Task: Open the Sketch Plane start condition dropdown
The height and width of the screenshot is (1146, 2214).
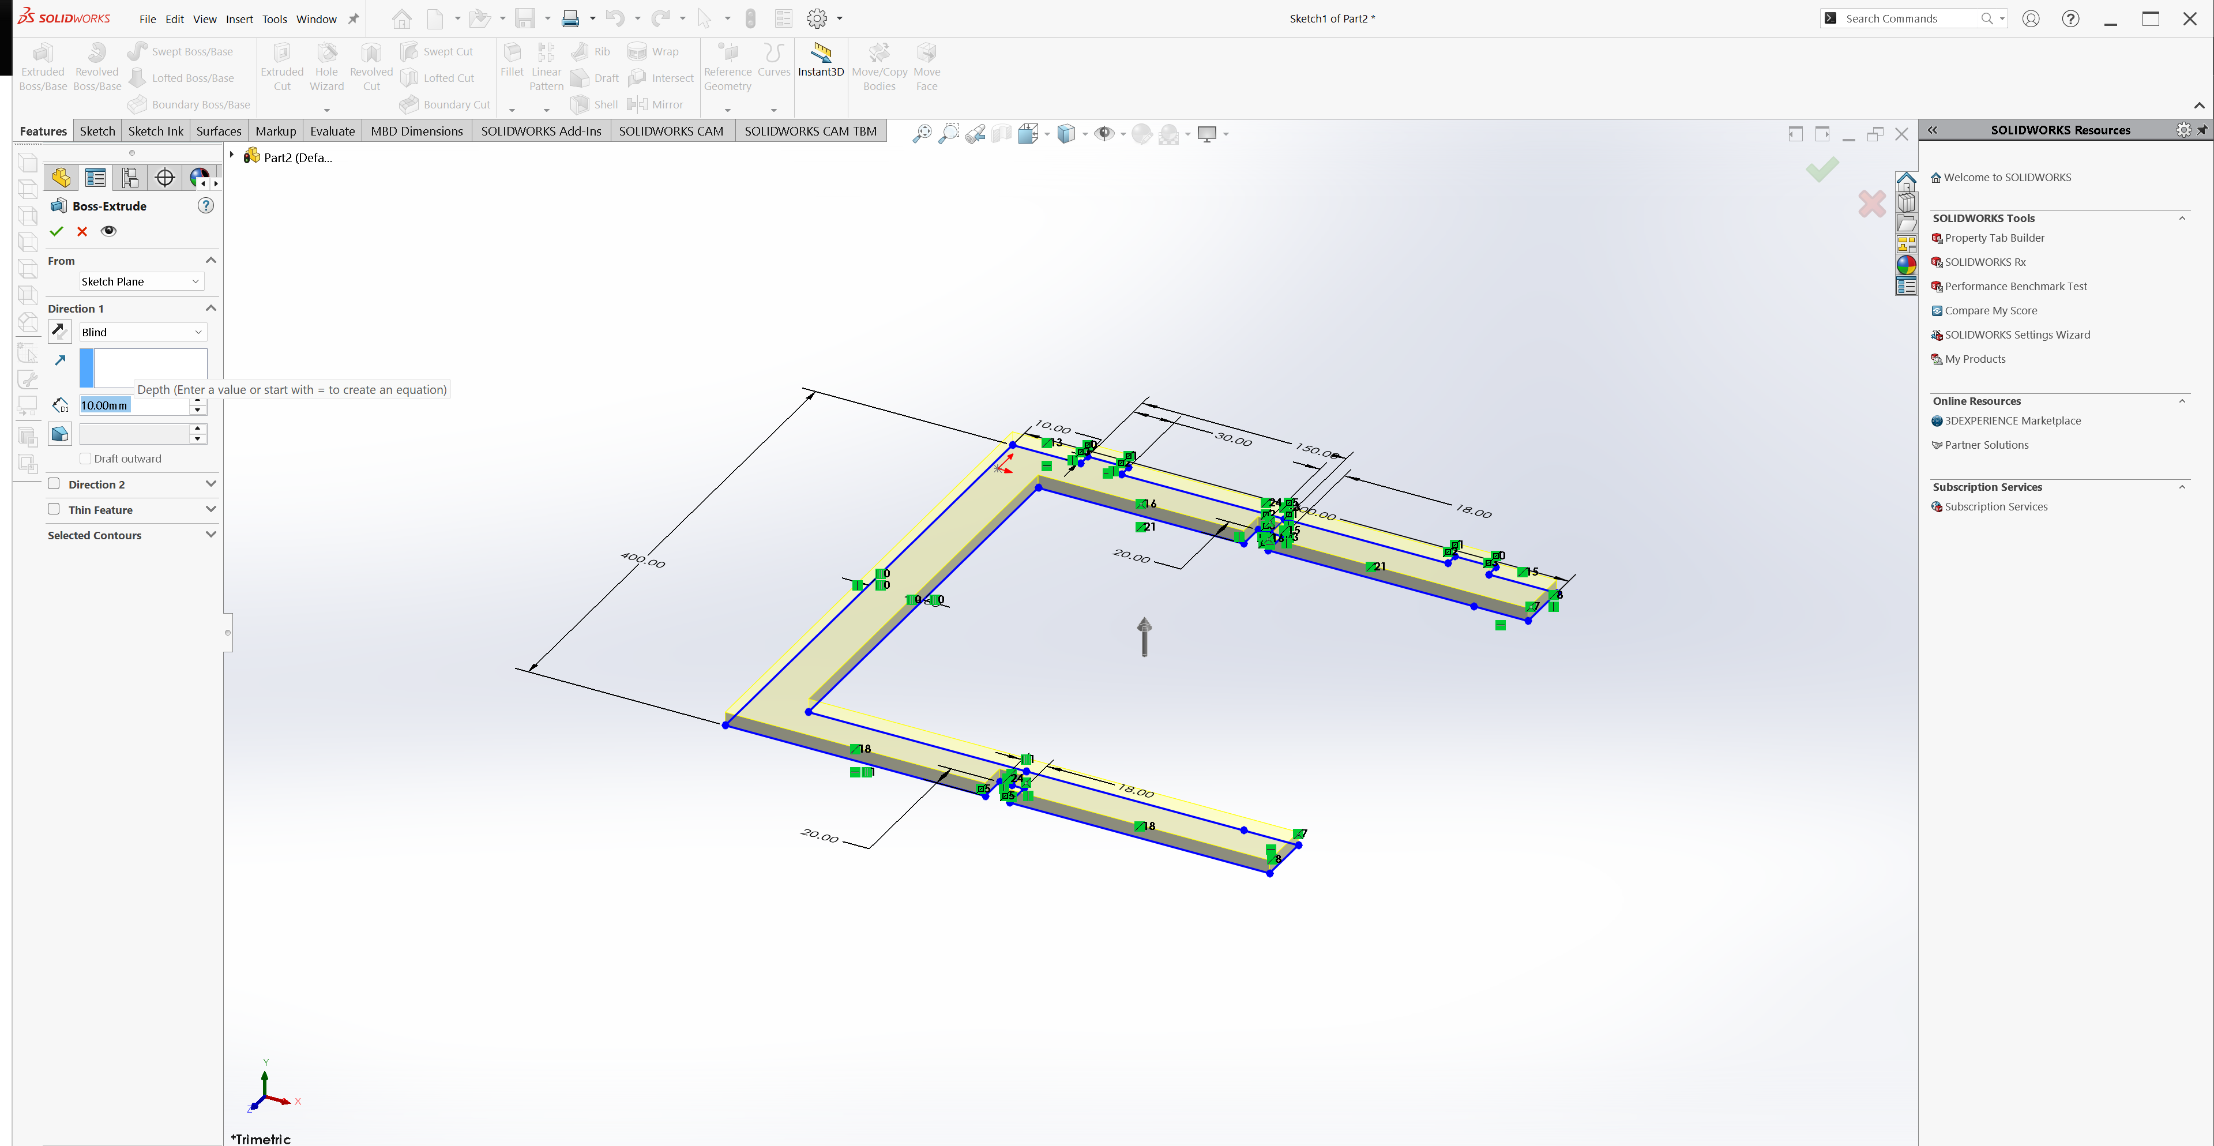Action: click(x=141, y=281)
